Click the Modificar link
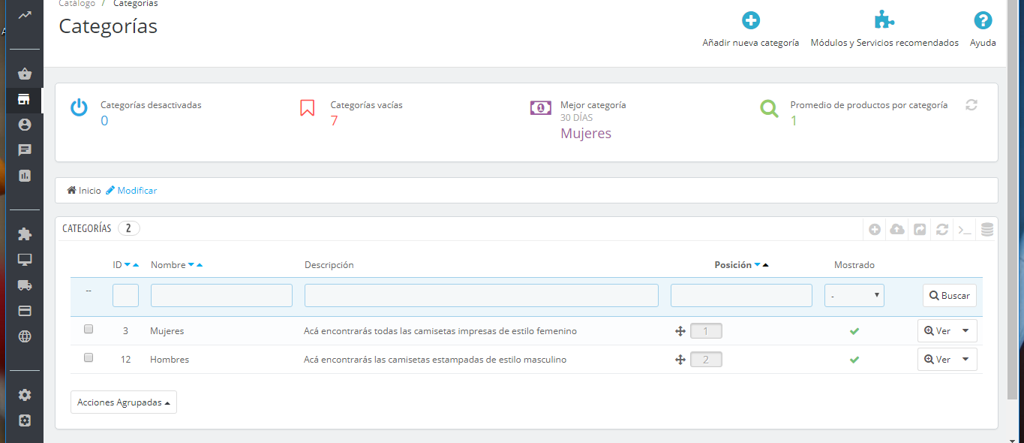Screen dimensions: 1024x443 pyautogui.click(x=132, y=191)
